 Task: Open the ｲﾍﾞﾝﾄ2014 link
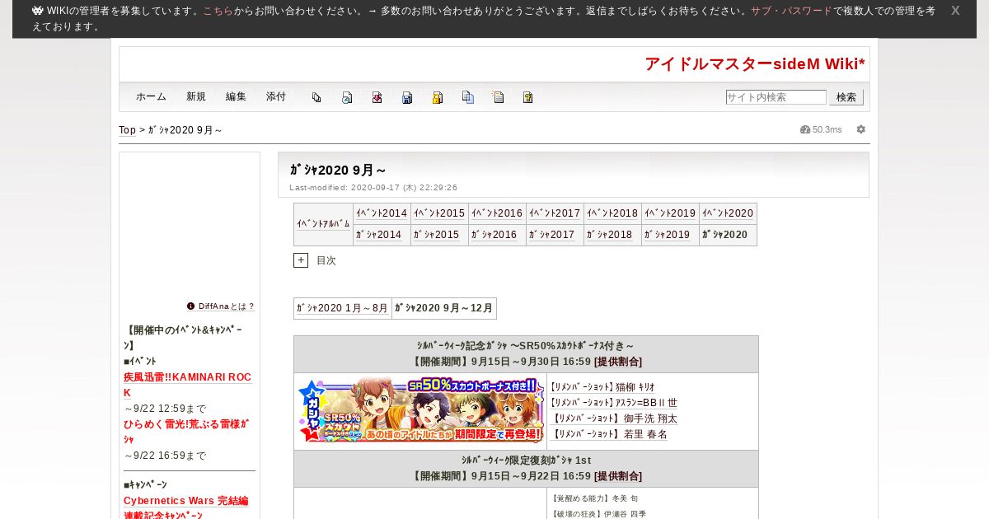coord(382,213)
